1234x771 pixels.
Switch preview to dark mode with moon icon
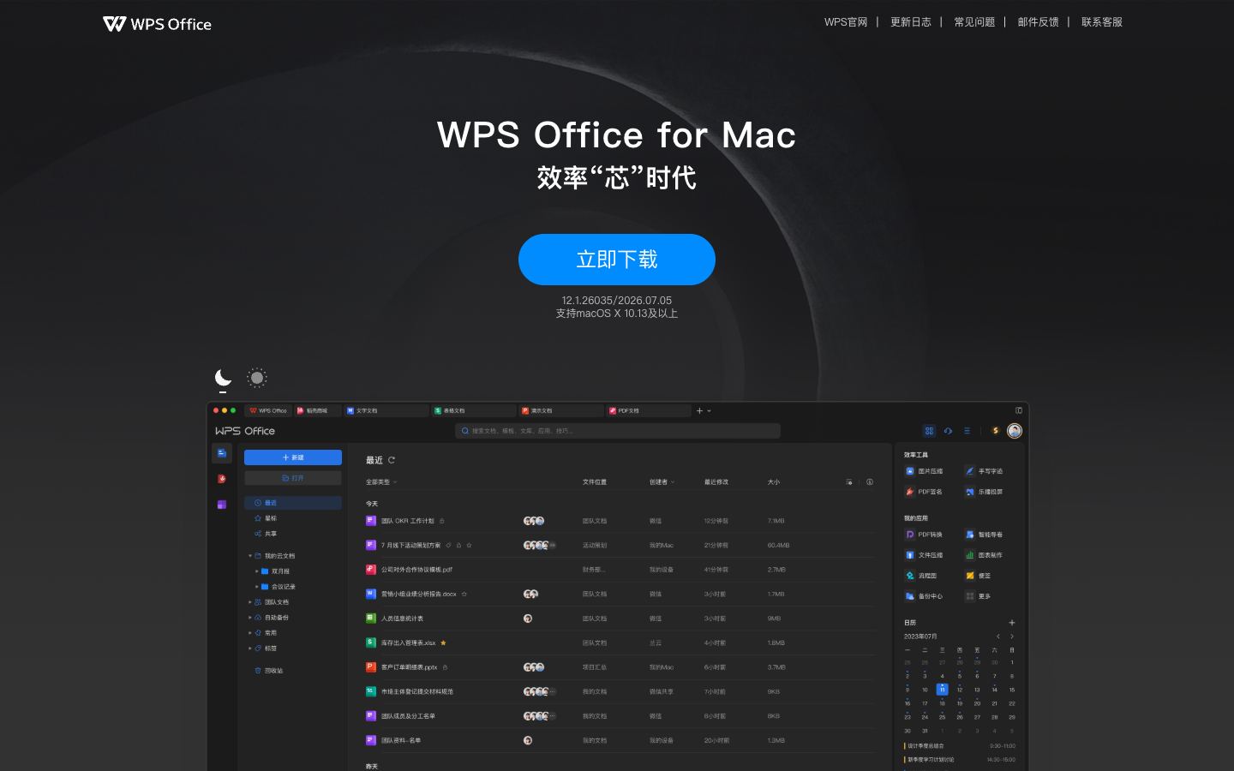tap(223, 378)
